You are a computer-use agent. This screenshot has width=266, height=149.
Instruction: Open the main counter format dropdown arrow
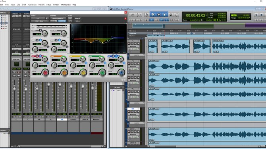click(x=206, y=15)
